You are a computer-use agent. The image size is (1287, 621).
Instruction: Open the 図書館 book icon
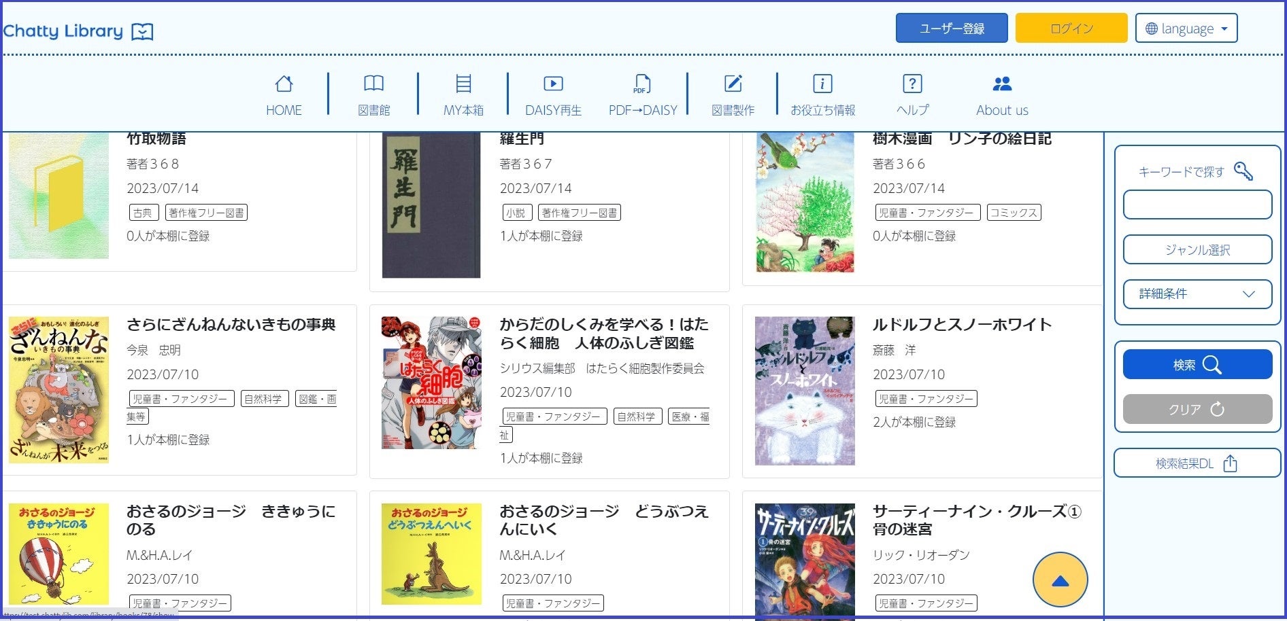373,84
